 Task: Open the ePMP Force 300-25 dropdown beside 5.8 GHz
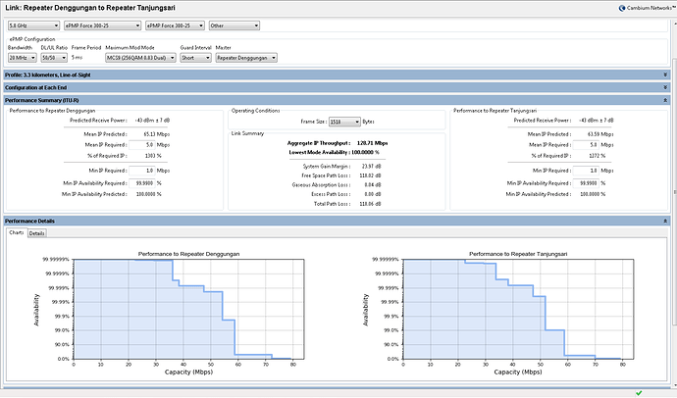(102, 25)
